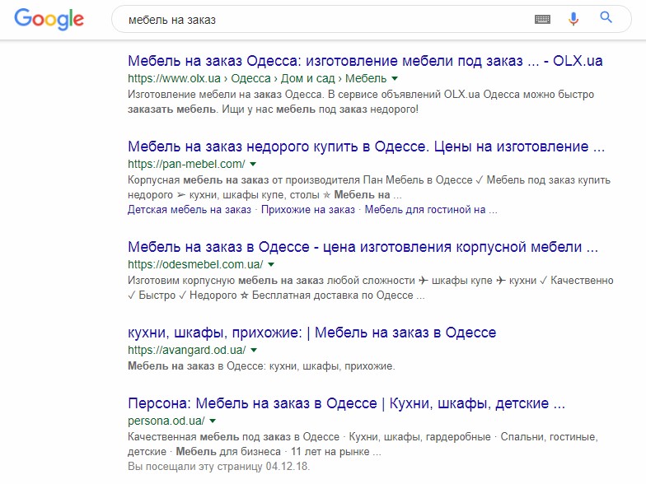646x484 pixels.
Task: Expand the persona.od.ua result dropdown arrow
Action: pyautogui.click(x=213, y=421)
